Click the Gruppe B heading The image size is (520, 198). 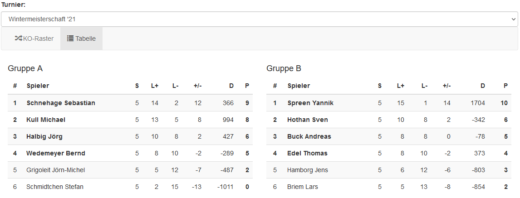(284, 68)
